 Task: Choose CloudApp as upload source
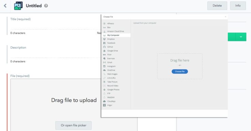coord(116,101)
